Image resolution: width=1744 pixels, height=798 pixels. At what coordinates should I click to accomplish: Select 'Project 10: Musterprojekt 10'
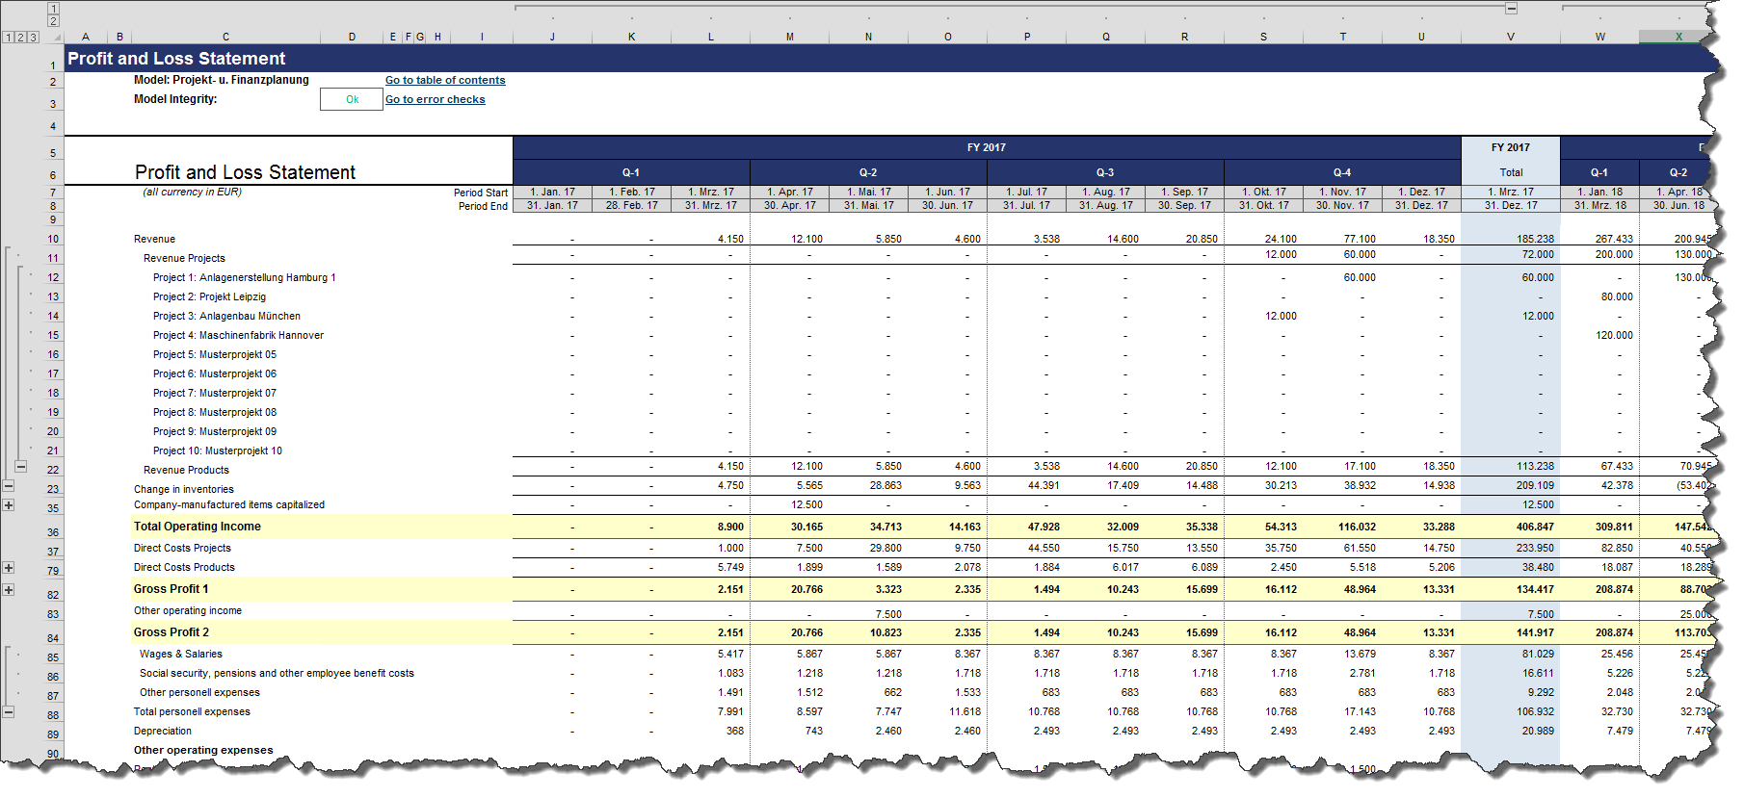click(x=218, y=450)
